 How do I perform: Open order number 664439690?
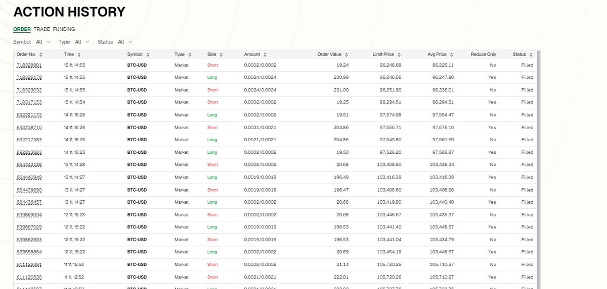pyautogui.click(x=29, y=190)
